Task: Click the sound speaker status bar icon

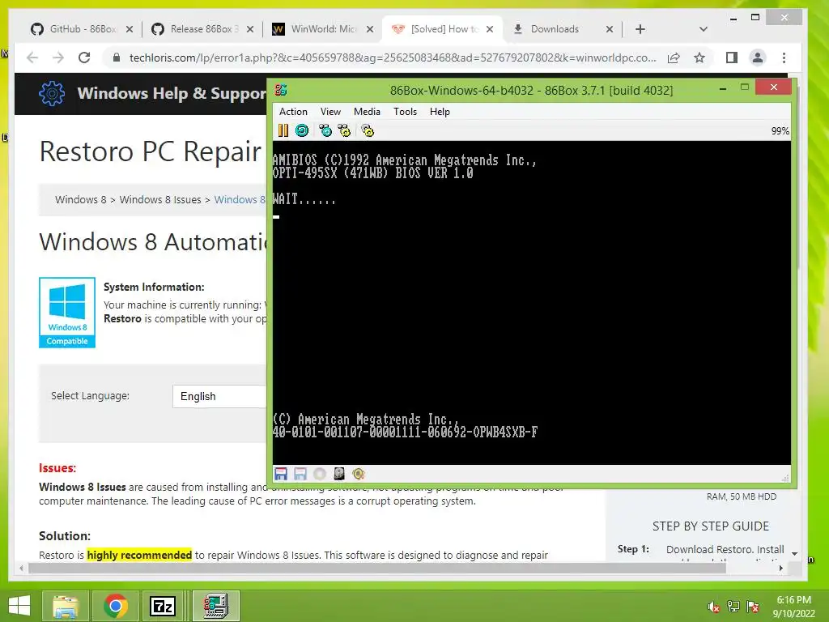Action: click(359, 474)
